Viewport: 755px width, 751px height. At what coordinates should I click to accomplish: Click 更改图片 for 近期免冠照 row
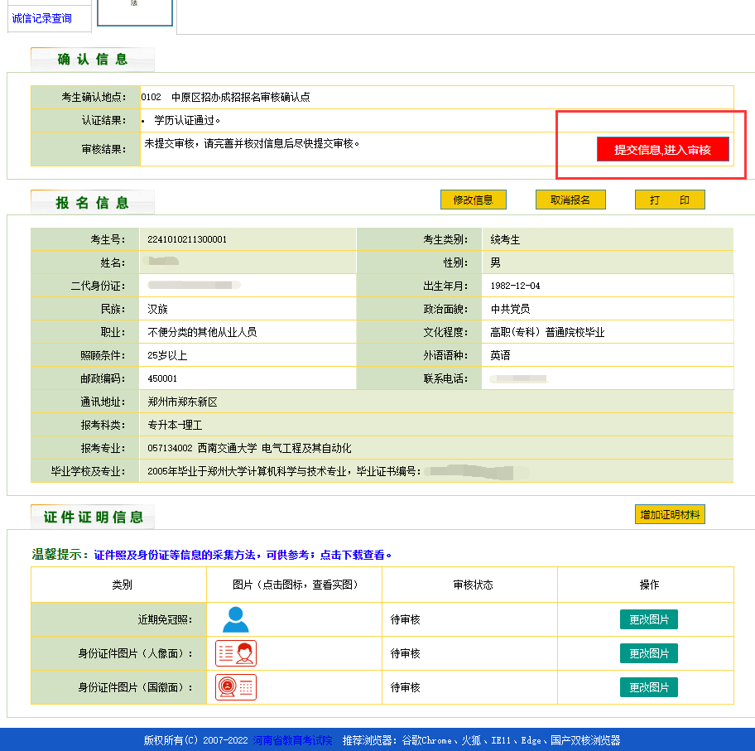648,619
